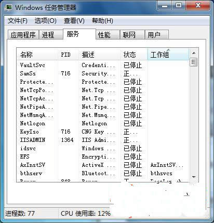
Task: Select the AxInstSV service name
Action: click(33, 165)
